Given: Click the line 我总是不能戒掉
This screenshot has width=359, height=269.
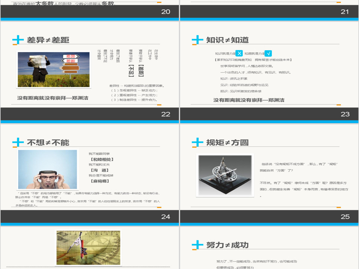Looking at the screenshot, I should pyautogui.click(x=101, y=175).
